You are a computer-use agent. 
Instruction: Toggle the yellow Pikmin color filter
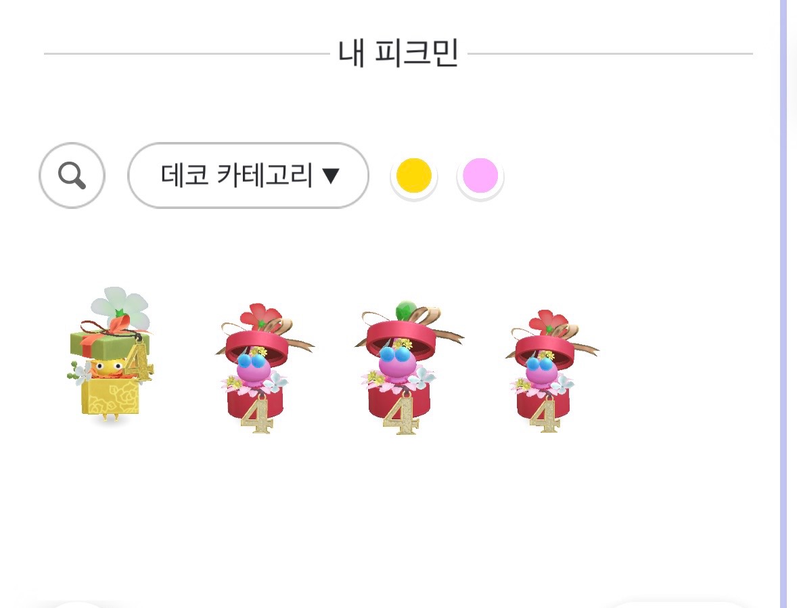[414, 176]
